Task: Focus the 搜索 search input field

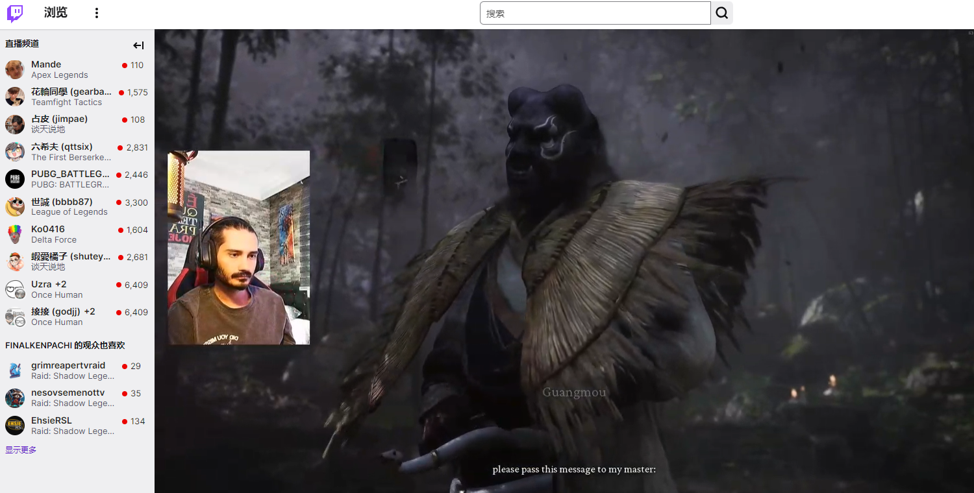Action: [595, 13]
